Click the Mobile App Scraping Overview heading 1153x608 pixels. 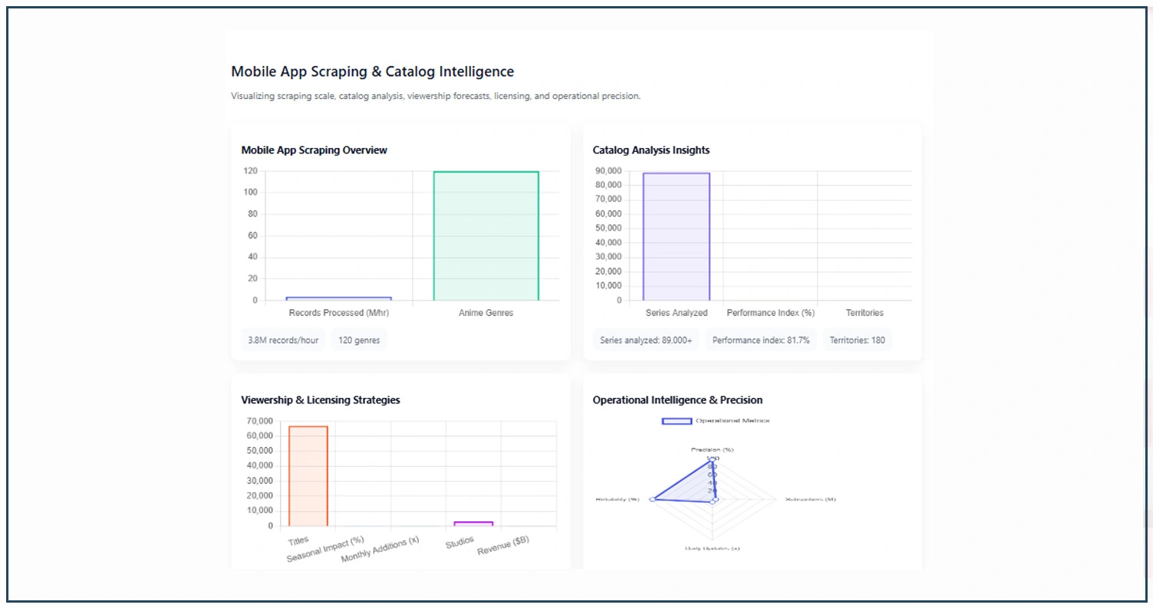point(315,150)
